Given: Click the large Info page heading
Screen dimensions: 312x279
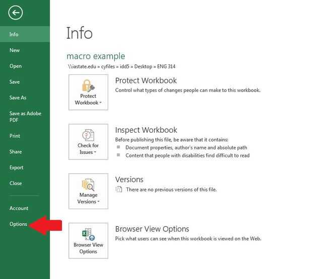Looking at the screenshot, I should click(x=79, y=33).
